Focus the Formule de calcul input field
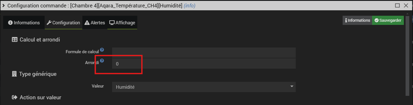 (x=204, y=53)
